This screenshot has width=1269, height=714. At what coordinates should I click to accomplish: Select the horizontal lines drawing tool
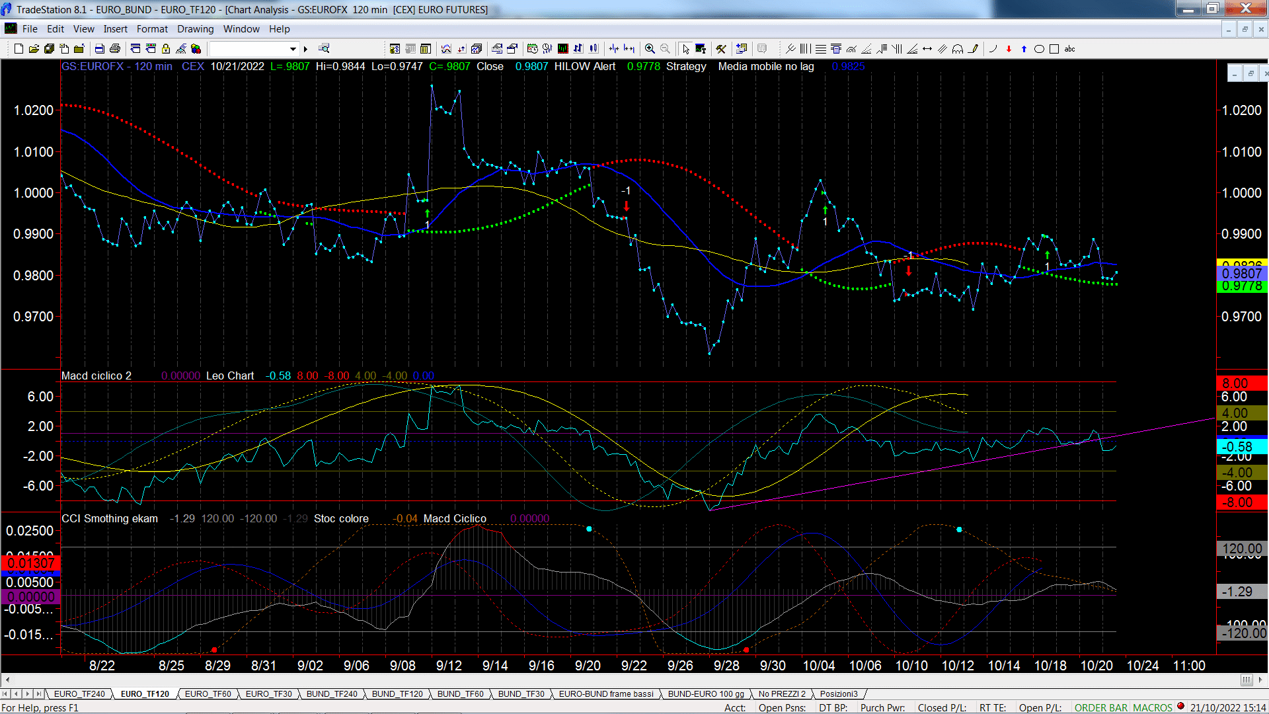tap(820, 48)
